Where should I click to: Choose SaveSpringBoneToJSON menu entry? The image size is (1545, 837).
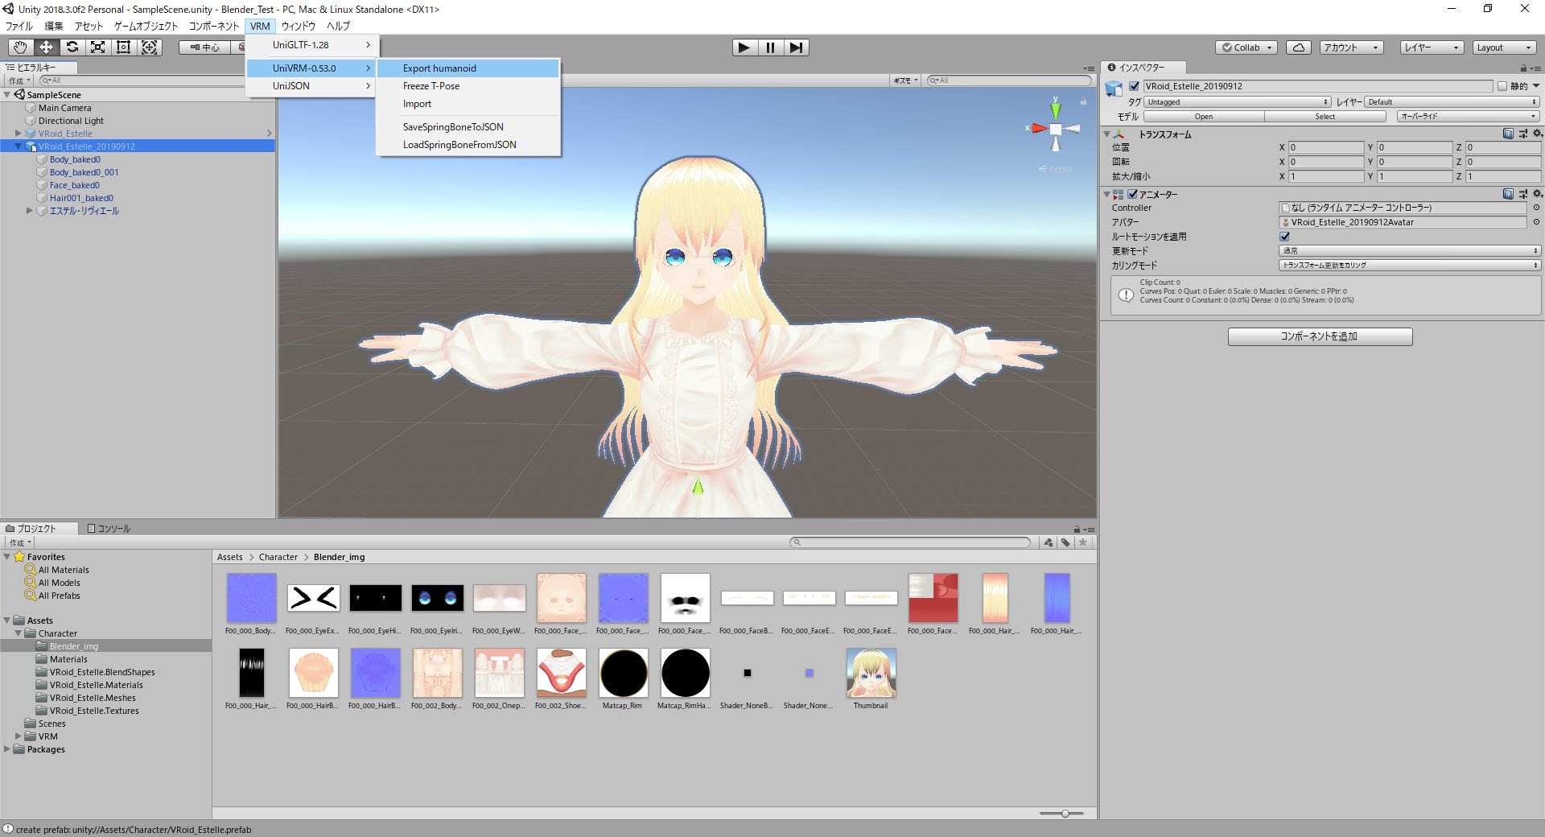click(x=468, y=127)
